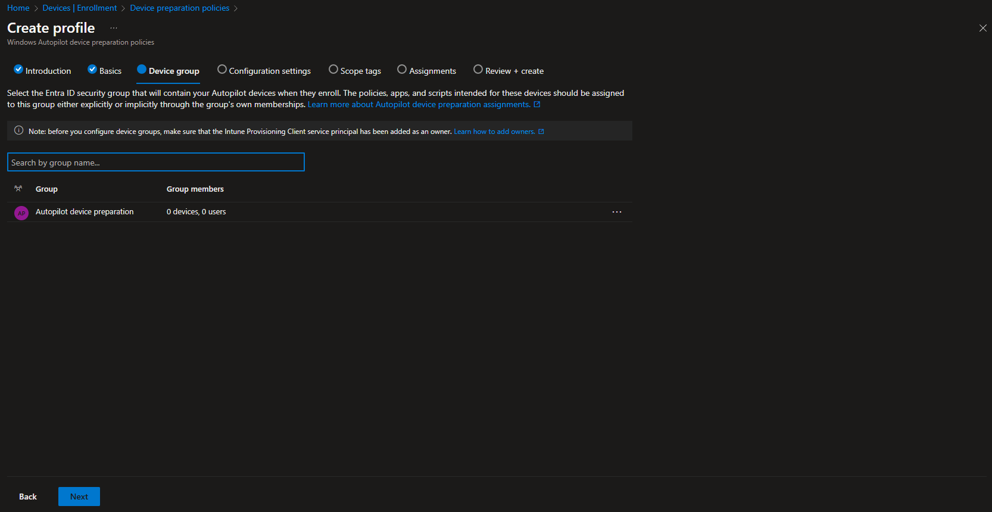Screen dimensions: 992x512
Task: Open the Review + create step
Action: pos(509,71)
